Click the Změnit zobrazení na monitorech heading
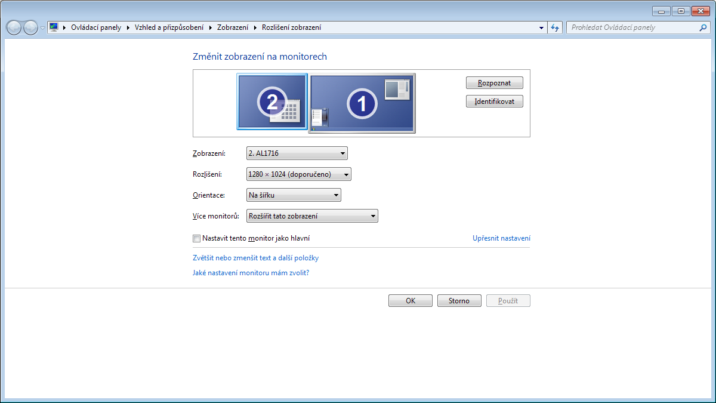 260,57
